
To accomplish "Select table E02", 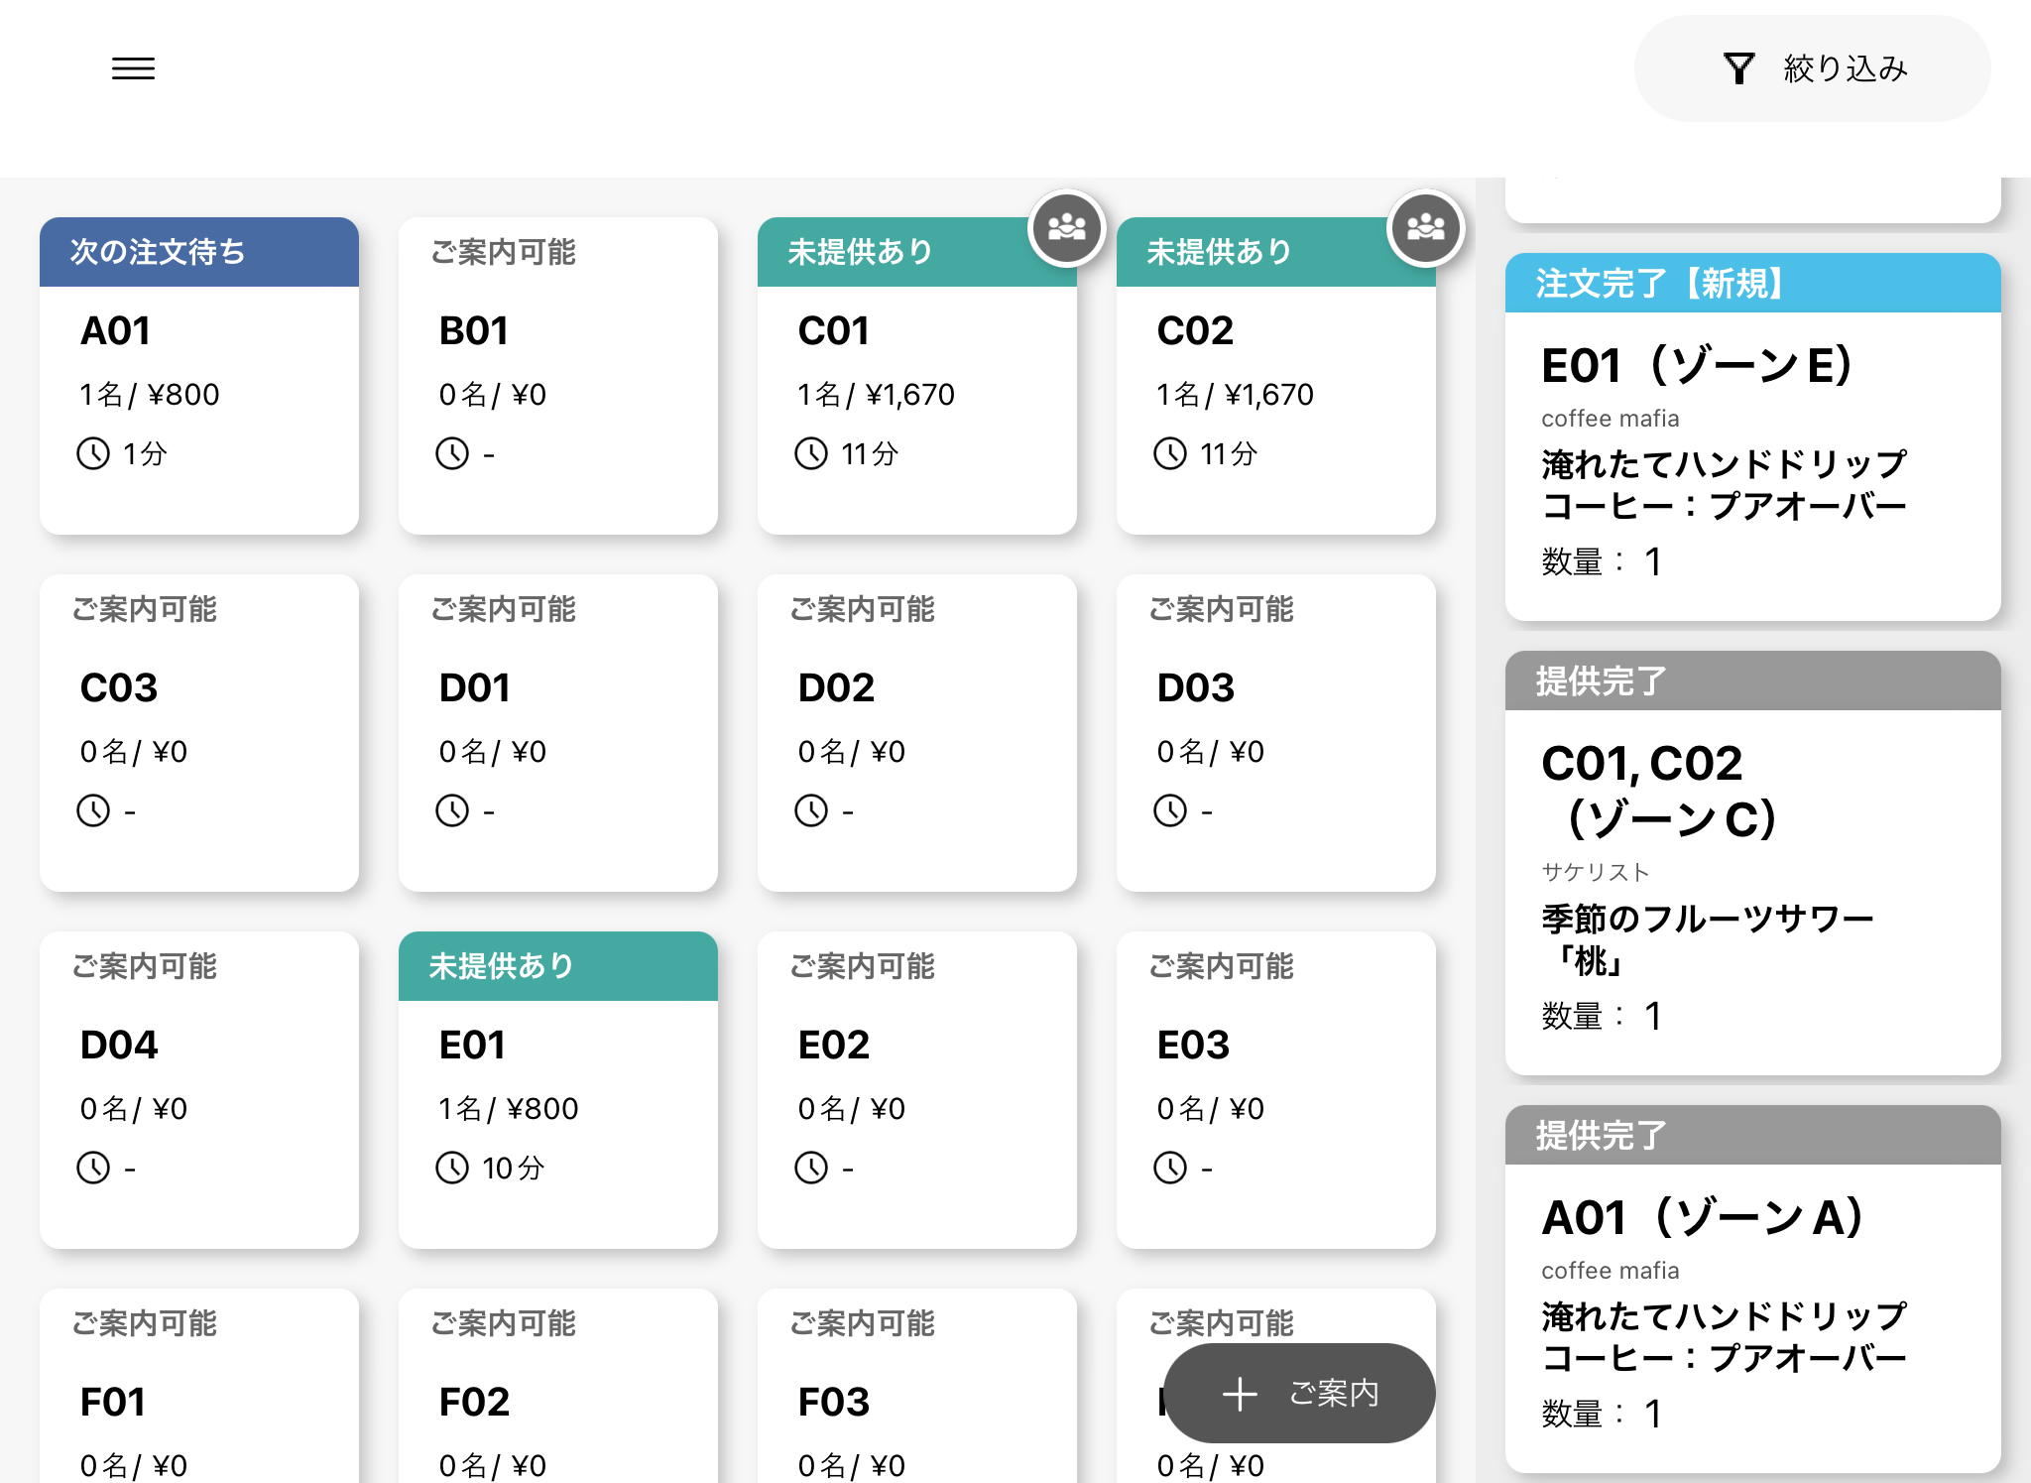I will 917,1090.
